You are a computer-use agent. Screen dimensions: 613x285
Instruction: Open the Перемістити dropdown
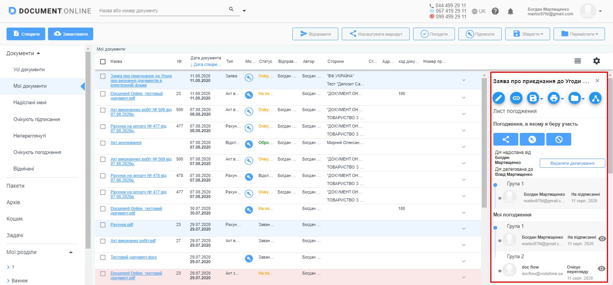(579, 34)
